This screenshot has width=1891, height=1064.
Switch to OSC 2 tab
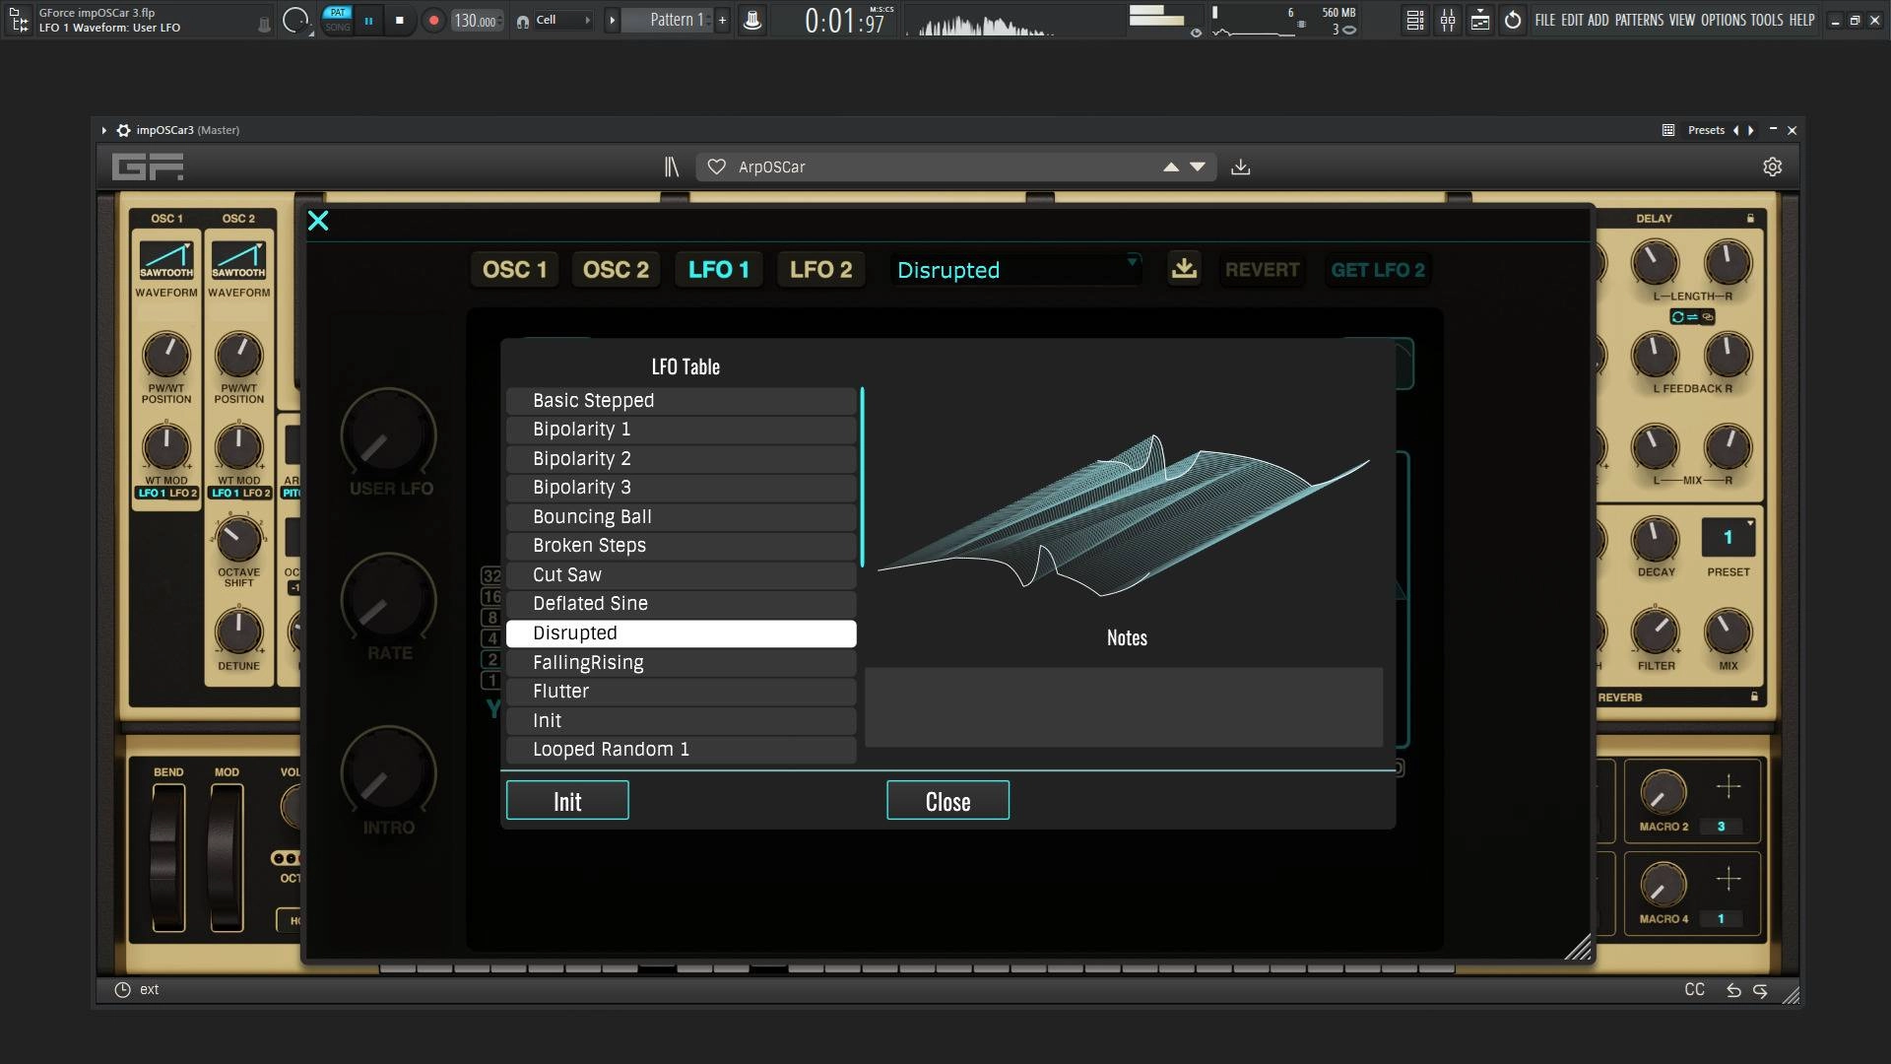tap(616, 270)
